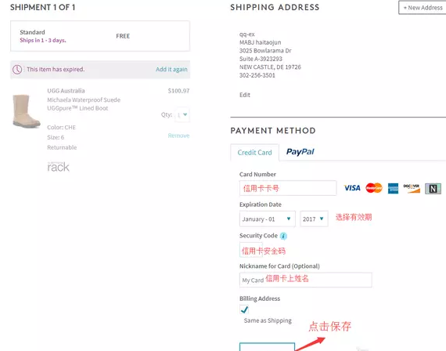The height and width of the screenshot is (351, 446).
Task: Click the FREE shipping cost label
Action: point(123,36)
